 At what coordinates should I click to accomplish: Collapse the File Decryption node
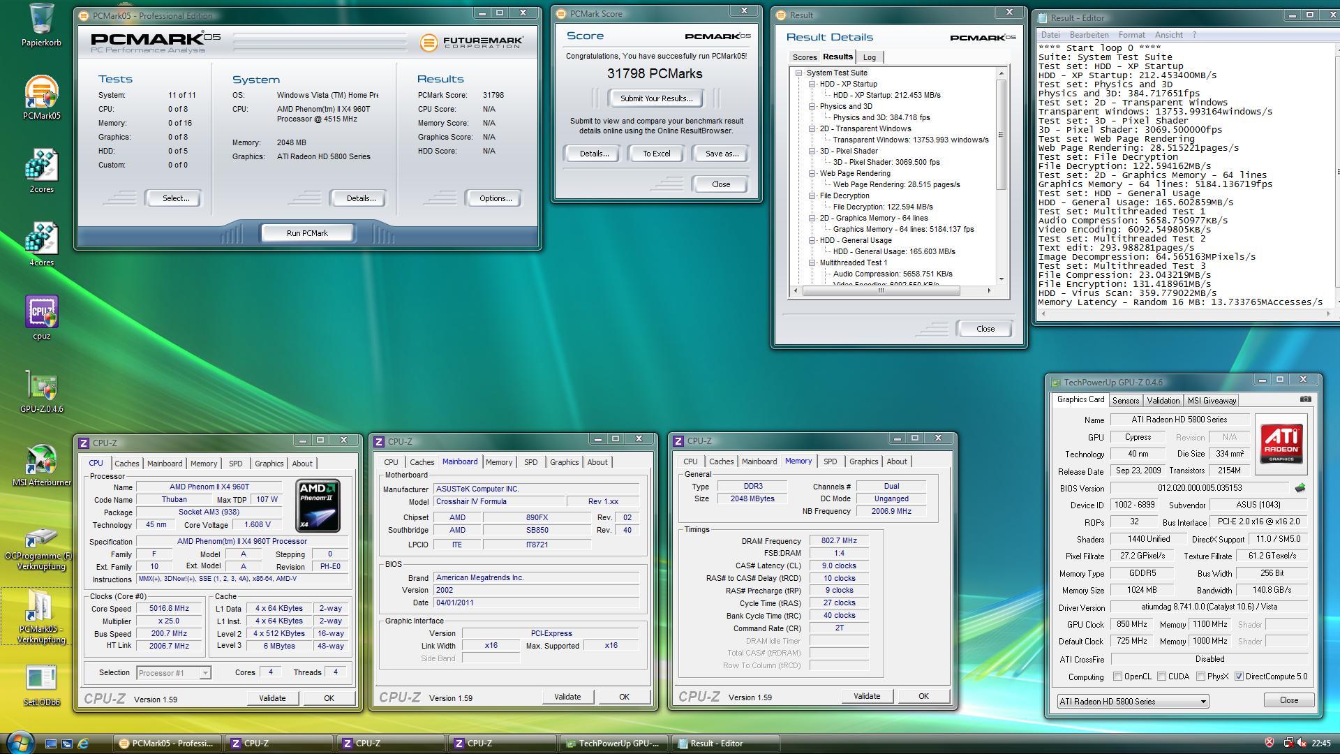tap(812, 195)
